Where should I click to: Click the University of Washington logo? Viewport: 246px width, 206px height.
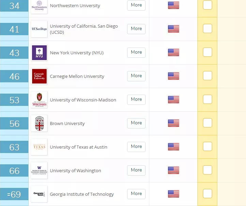39,170
